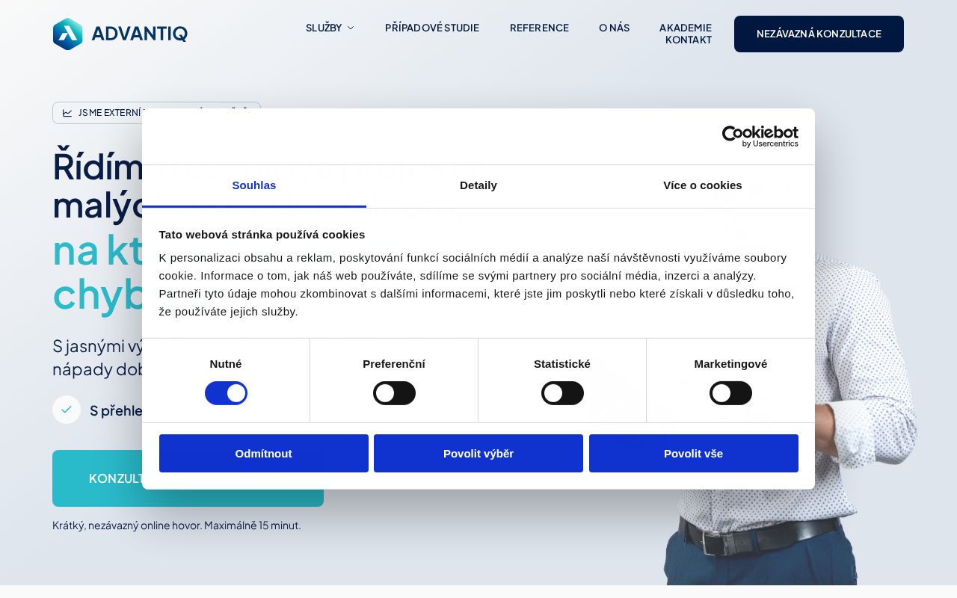Viewport: 957px width, 598px height.
Task: Open the O nás page
Action: point(614,28)
